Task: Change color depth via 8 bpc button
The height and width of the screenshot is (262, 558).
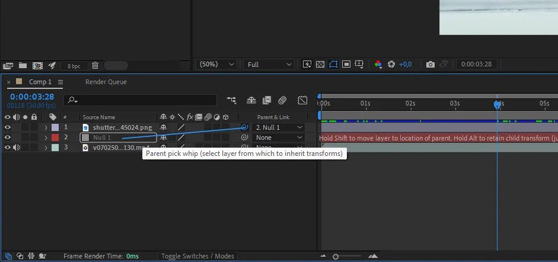Action: pos(74,66)
